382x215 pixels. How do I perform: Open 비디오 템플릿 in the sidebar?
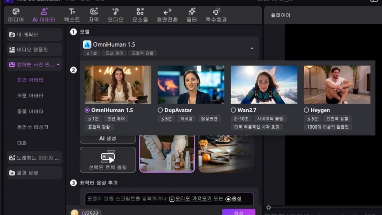pyautogui.click(x=34, y=50)
